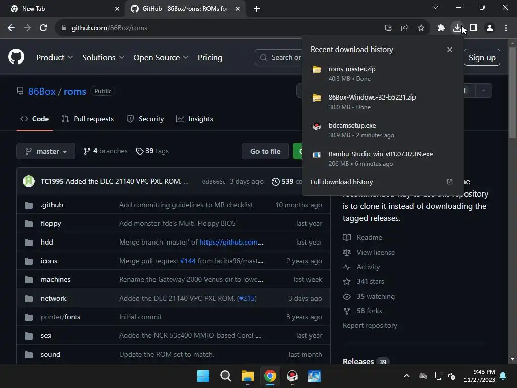Click the GitHub search field
The width and height of the screenshot is (517, 388).
click(x=279, y=58)
